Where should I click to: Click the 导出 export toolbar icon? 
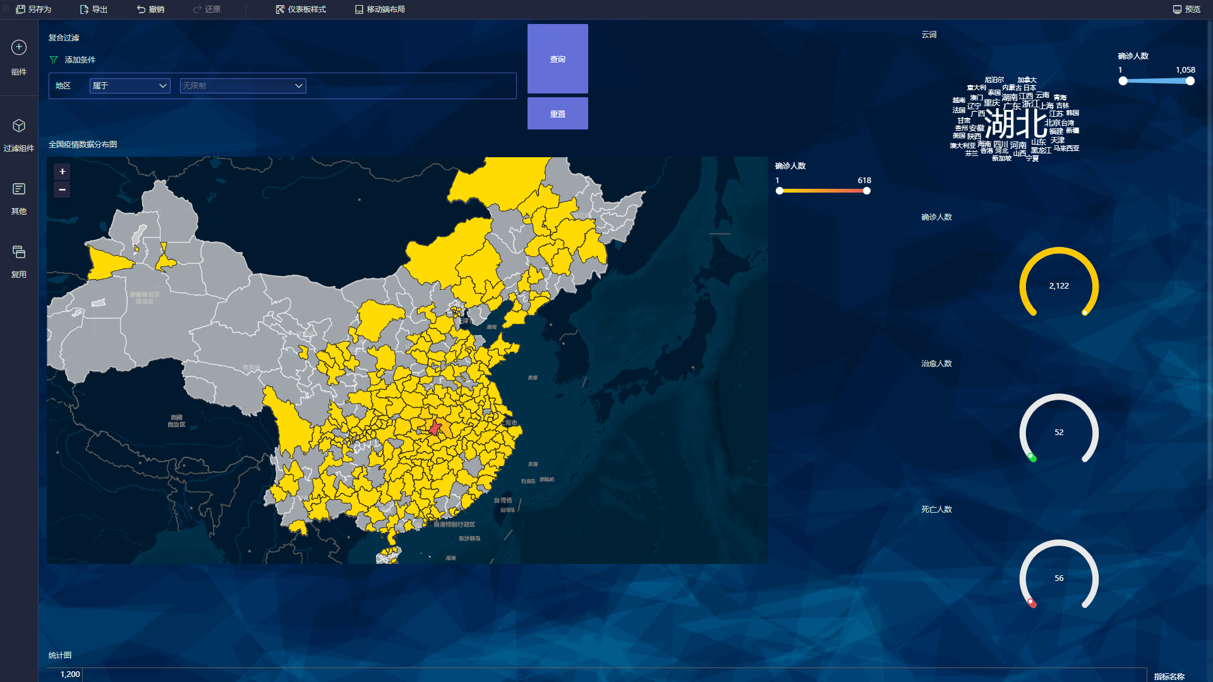85,9
